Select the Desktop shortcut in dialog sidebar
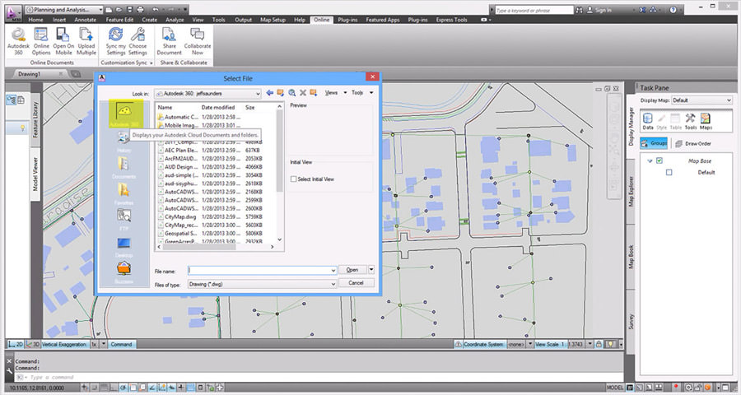This screenshot has height=395, width=741. pos(123,247)
